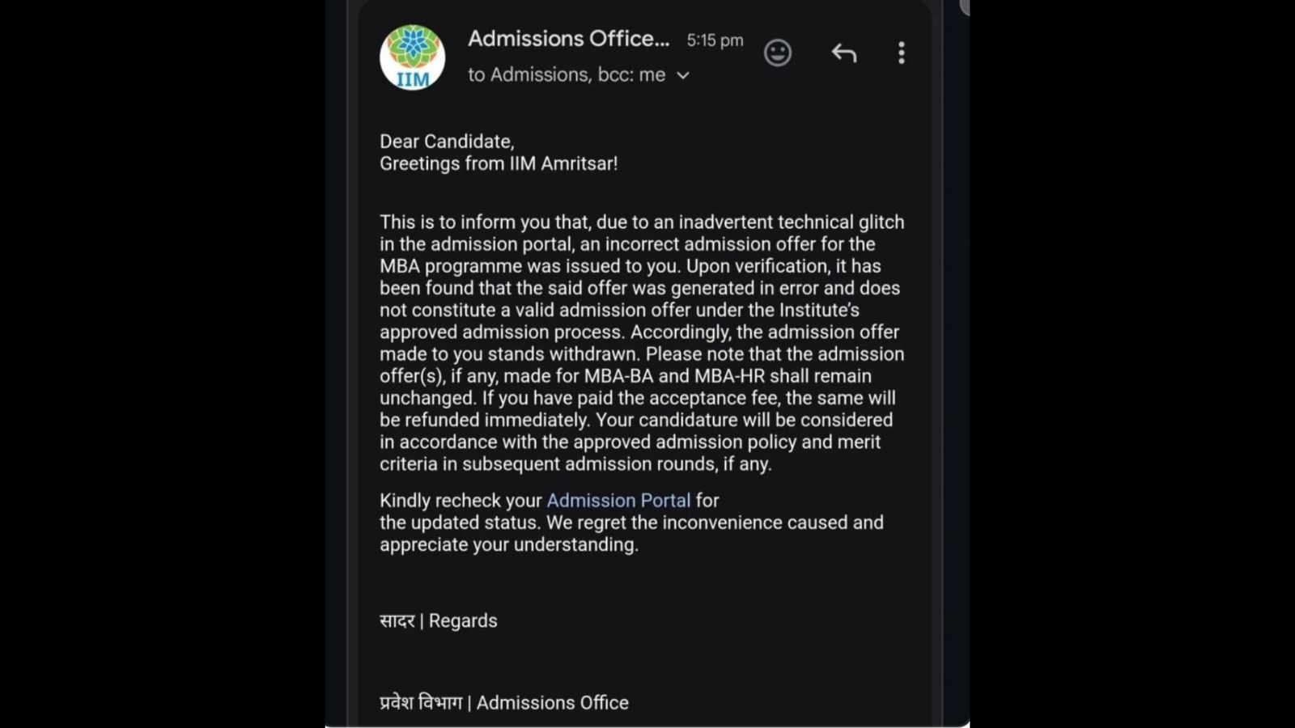Tap the IIM sender profile picture
1295x728 pixels.
(x=413, y=57)
